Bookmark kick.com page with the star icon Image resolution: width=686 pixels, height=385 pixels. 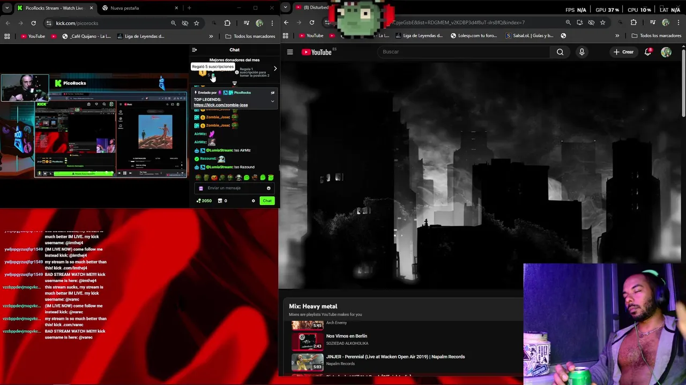[197, 23]
